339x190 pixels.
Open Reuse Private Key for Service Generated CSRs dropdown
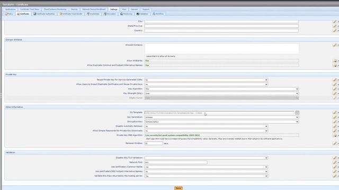click(x=206, y=80)
